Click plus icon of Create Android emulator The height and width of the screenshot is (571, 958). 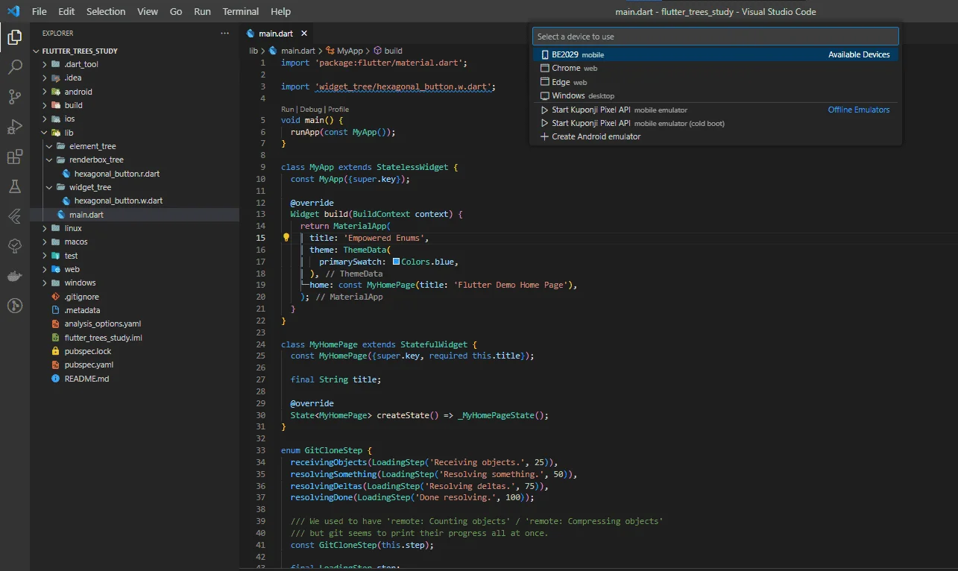(x=545, y=136)
